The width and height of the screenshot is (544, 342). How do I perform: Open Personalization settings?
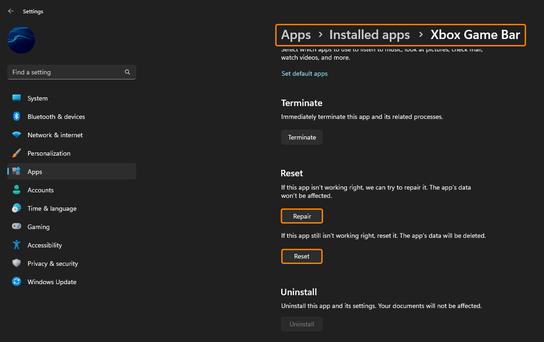click(x=71, y=153)
